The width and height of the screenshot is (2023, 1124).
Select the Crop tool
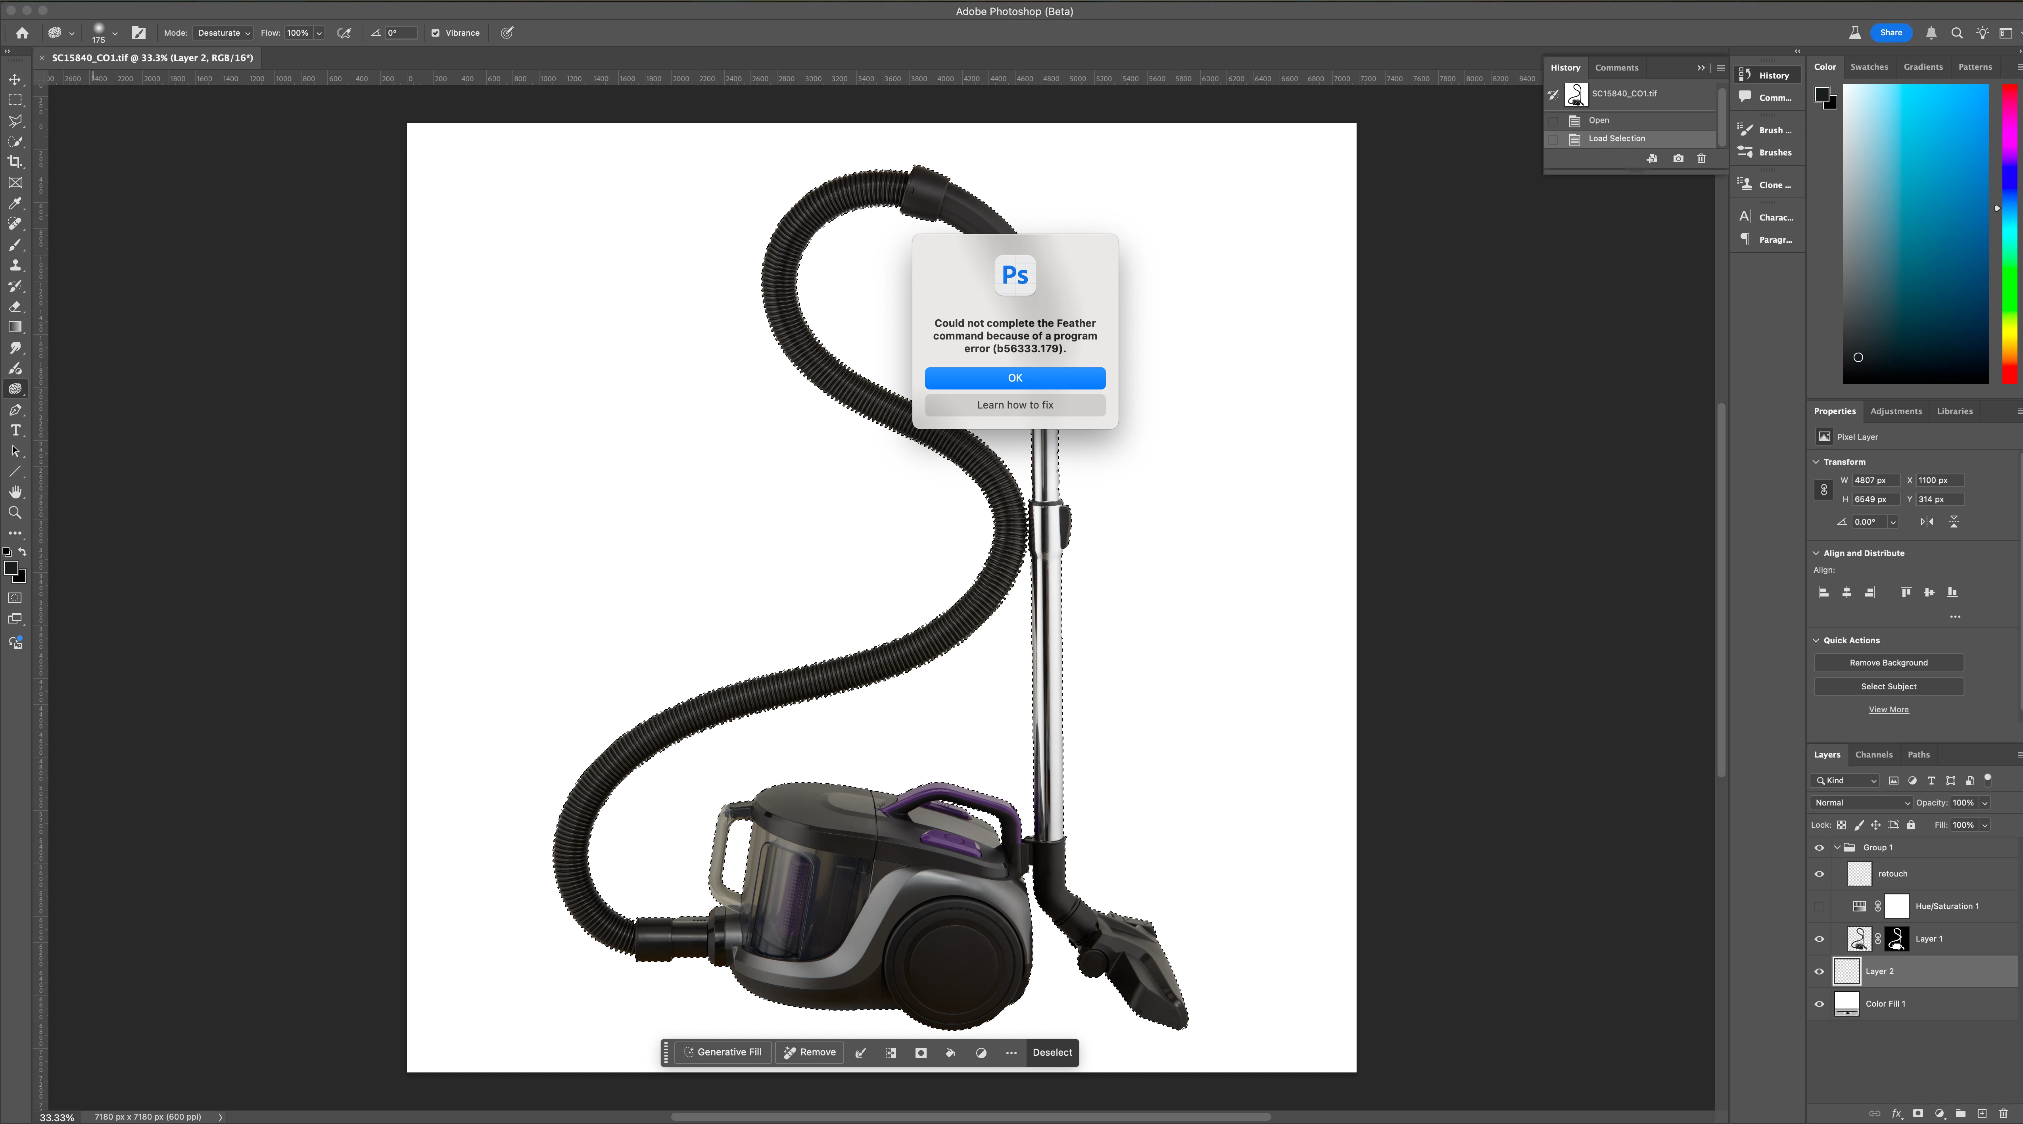tap(15, 162)
